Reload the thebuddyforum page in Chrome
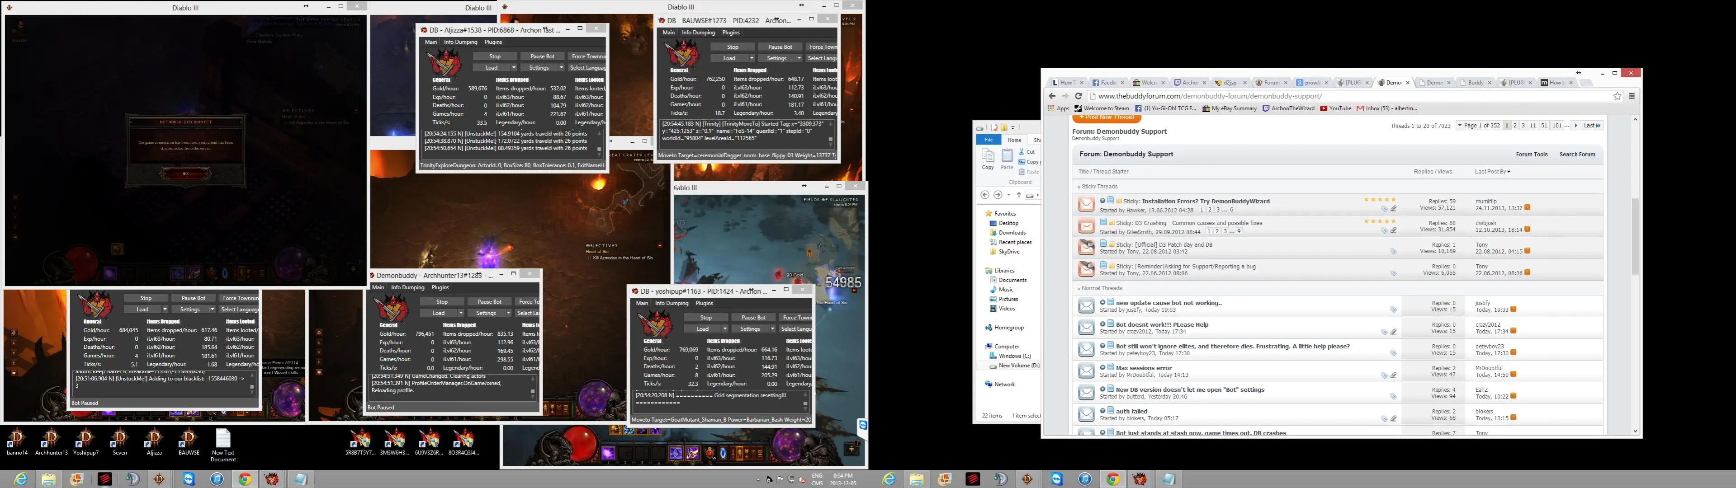The height and width of the screenshot is (488, 1736). tap(1078, 96)
